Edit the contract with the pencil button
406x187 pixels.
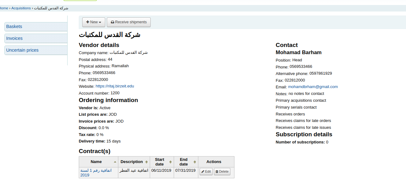click(206, 172)
